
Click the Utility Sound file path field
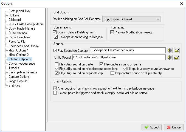click(119, 58)
